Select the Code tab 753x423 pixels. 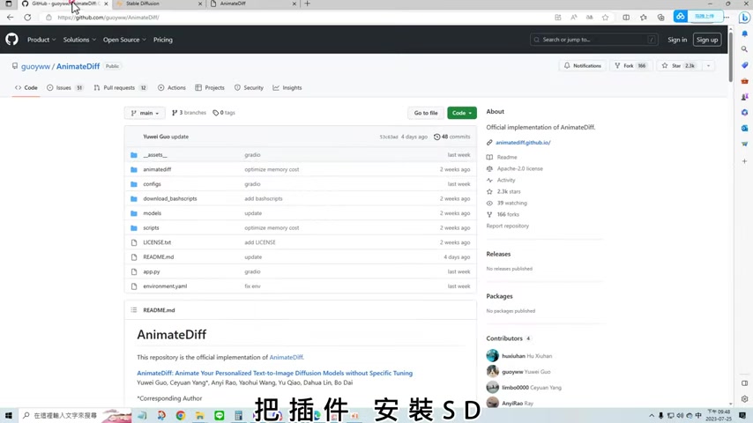point(26,88)
